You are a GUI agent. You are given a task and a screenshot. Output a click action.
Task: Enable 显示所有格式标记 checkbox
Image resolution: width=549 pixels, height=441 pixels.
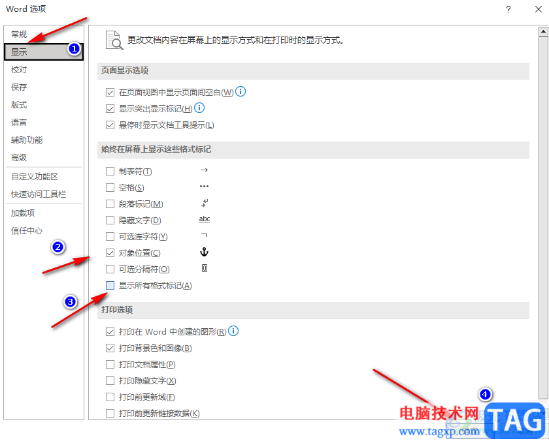(x=110, y=286)
